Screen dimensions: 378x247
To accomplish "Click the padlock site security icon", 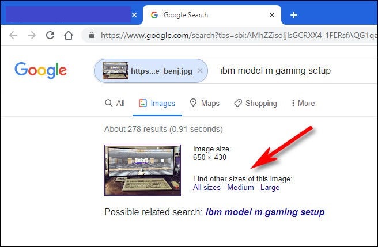I will (92, 35).
